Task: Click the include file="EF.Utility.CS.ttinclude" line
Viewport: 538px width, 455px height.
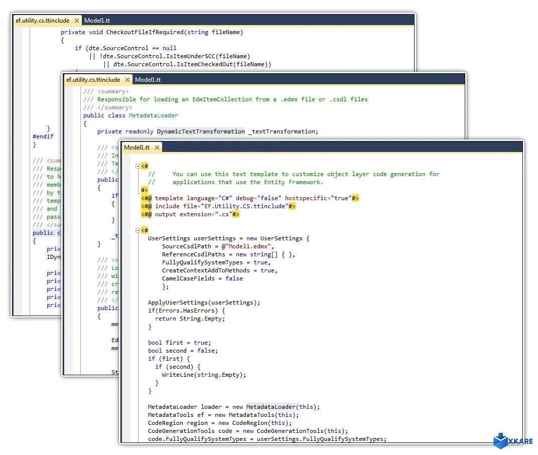Action: pyautogui.click(x=218, y=206)
